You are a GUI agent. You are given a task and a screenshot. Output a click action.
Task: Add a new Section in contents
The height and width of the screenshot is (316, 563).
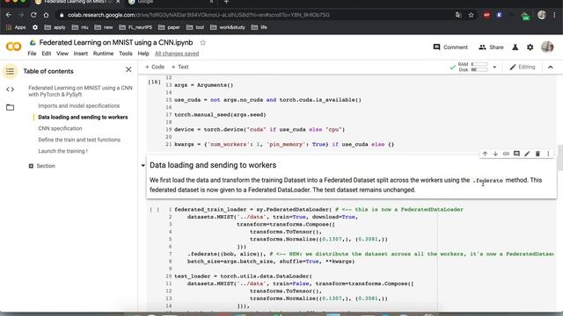coord(41,166)
